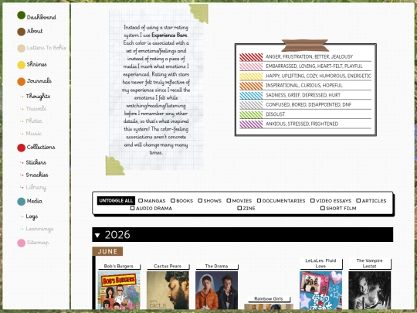The image size is (417, 313).
Task: Toggle the Mangas filter checkbox
Action: [x=141, y=200]
